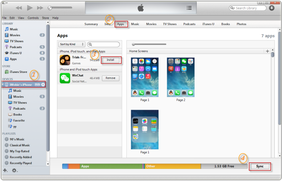Click the green Apps storage segment

pyautogui.click(x=111, y=166)
